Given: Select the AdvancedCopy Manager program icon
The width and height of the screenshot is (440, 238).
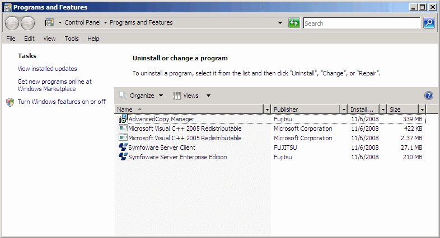Looking at the screenshot, I should pyautogui.click(x=123, y=119).
